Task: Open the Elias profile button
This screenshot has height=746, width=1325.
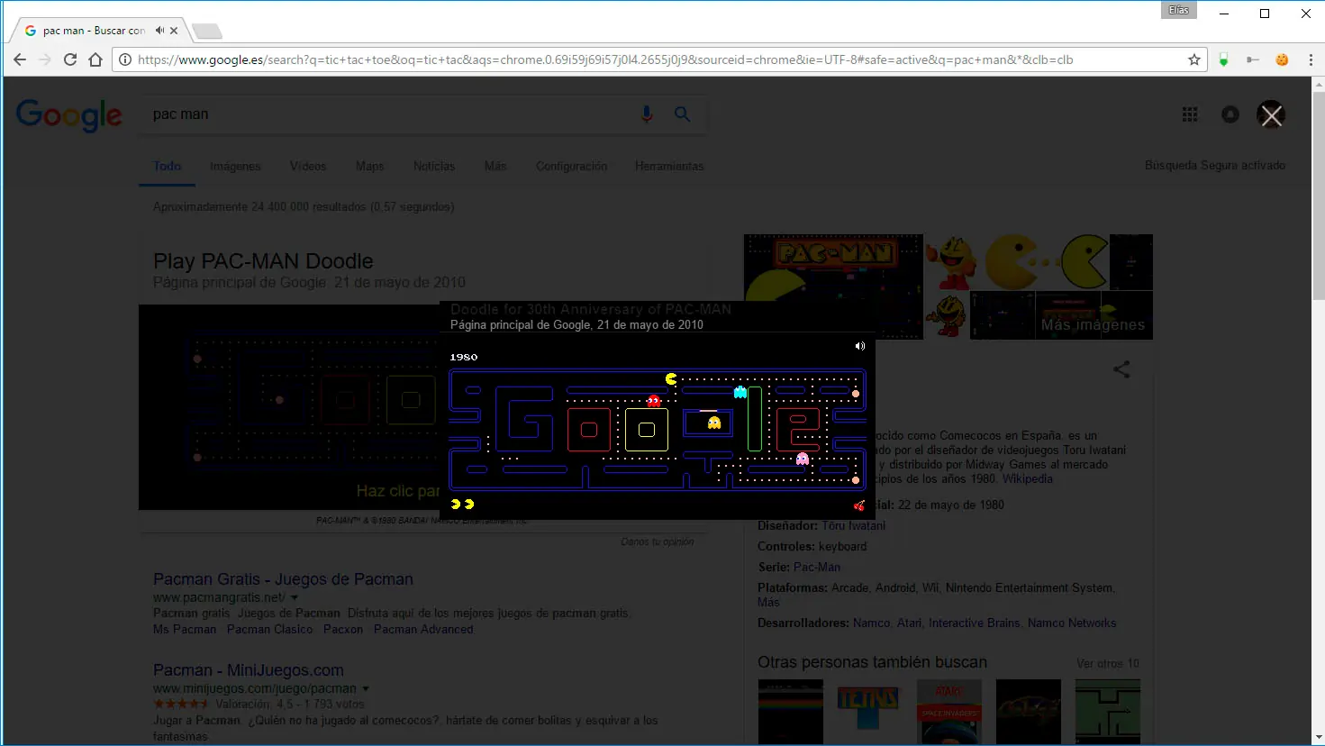Action: coord(1179,10)
